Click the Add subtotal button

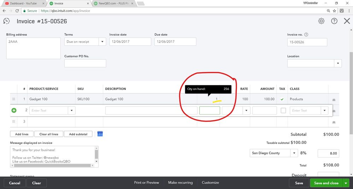[78, 134]
